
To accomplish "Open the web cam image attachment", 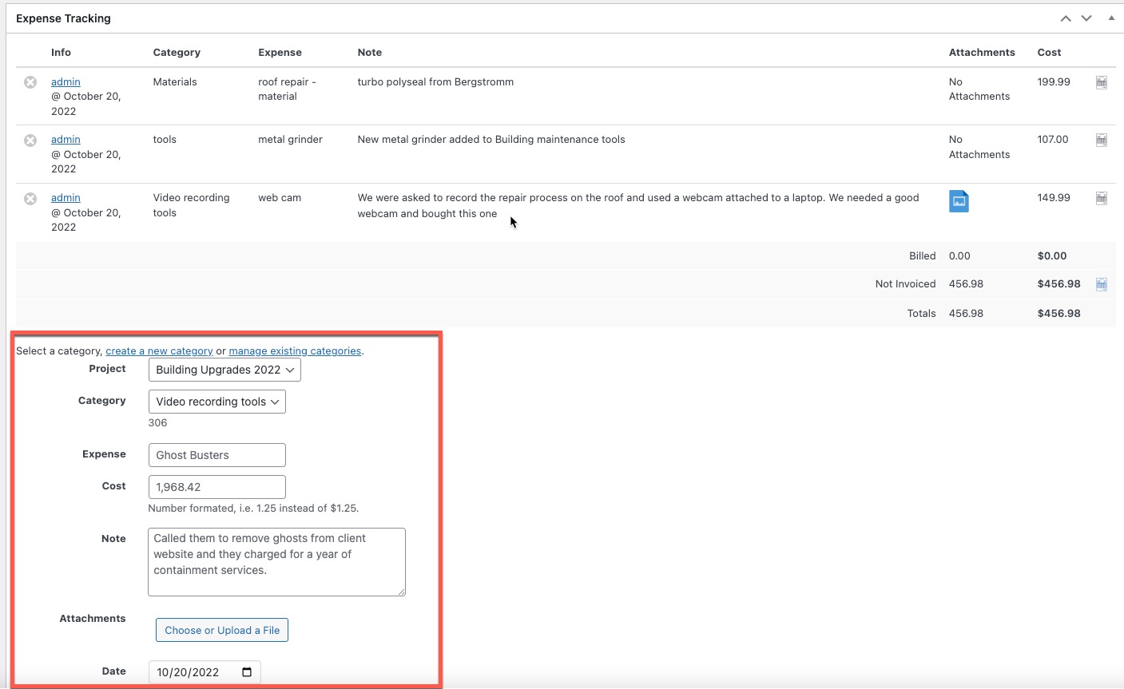I will [x=959, y=201].
